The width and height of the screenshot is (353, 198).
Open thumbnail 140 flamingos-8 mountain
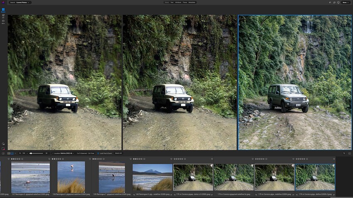coord(152,177)
